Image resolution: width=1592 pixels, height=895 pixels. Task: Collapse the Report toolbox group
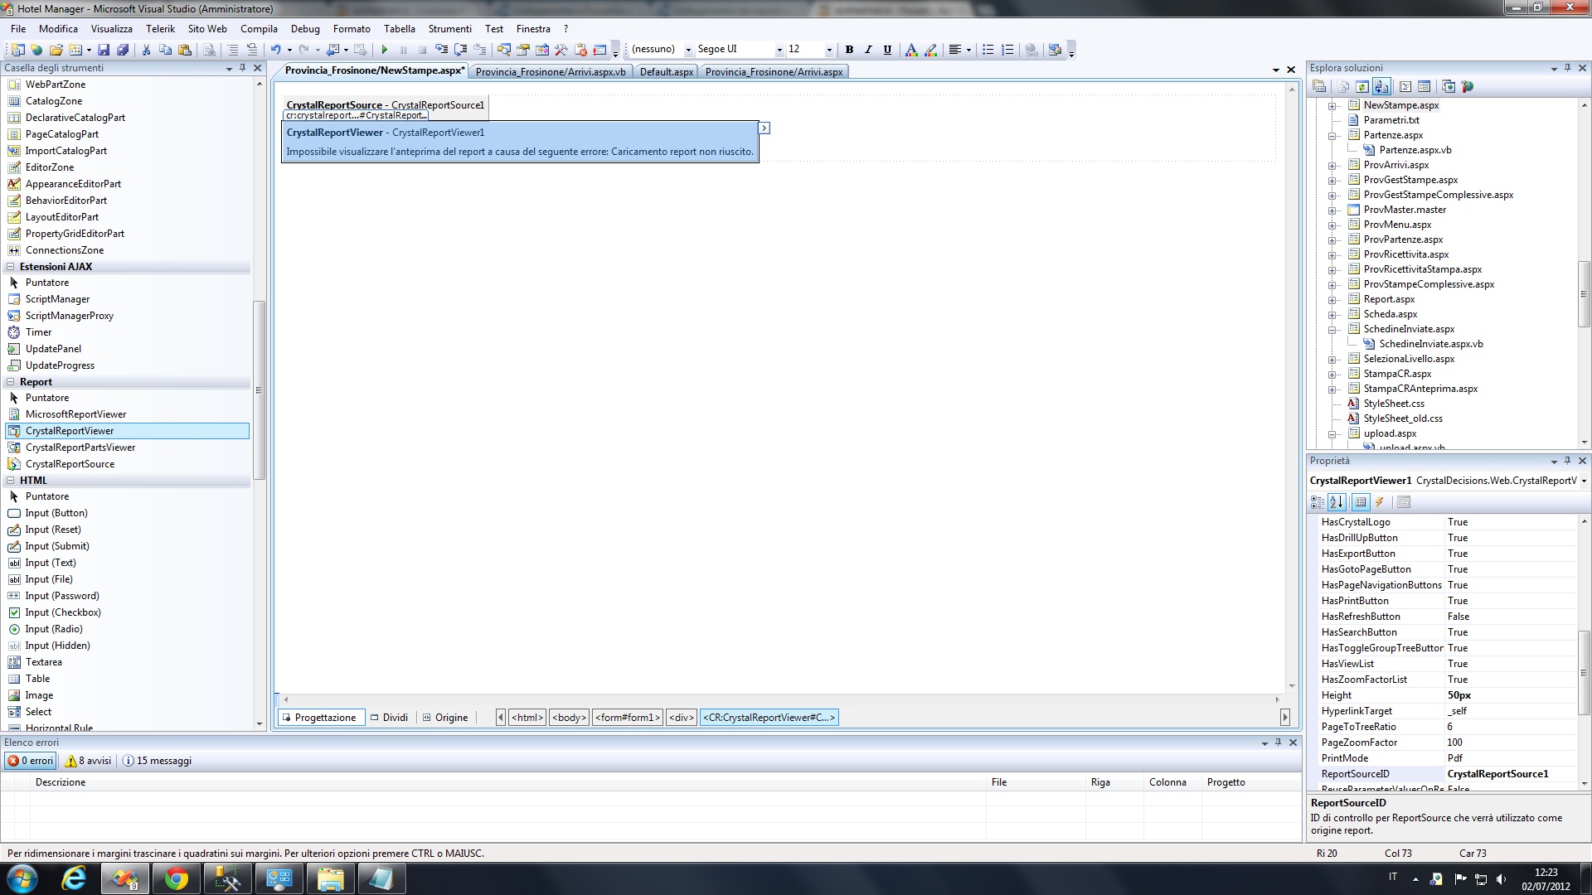point(11,382)
